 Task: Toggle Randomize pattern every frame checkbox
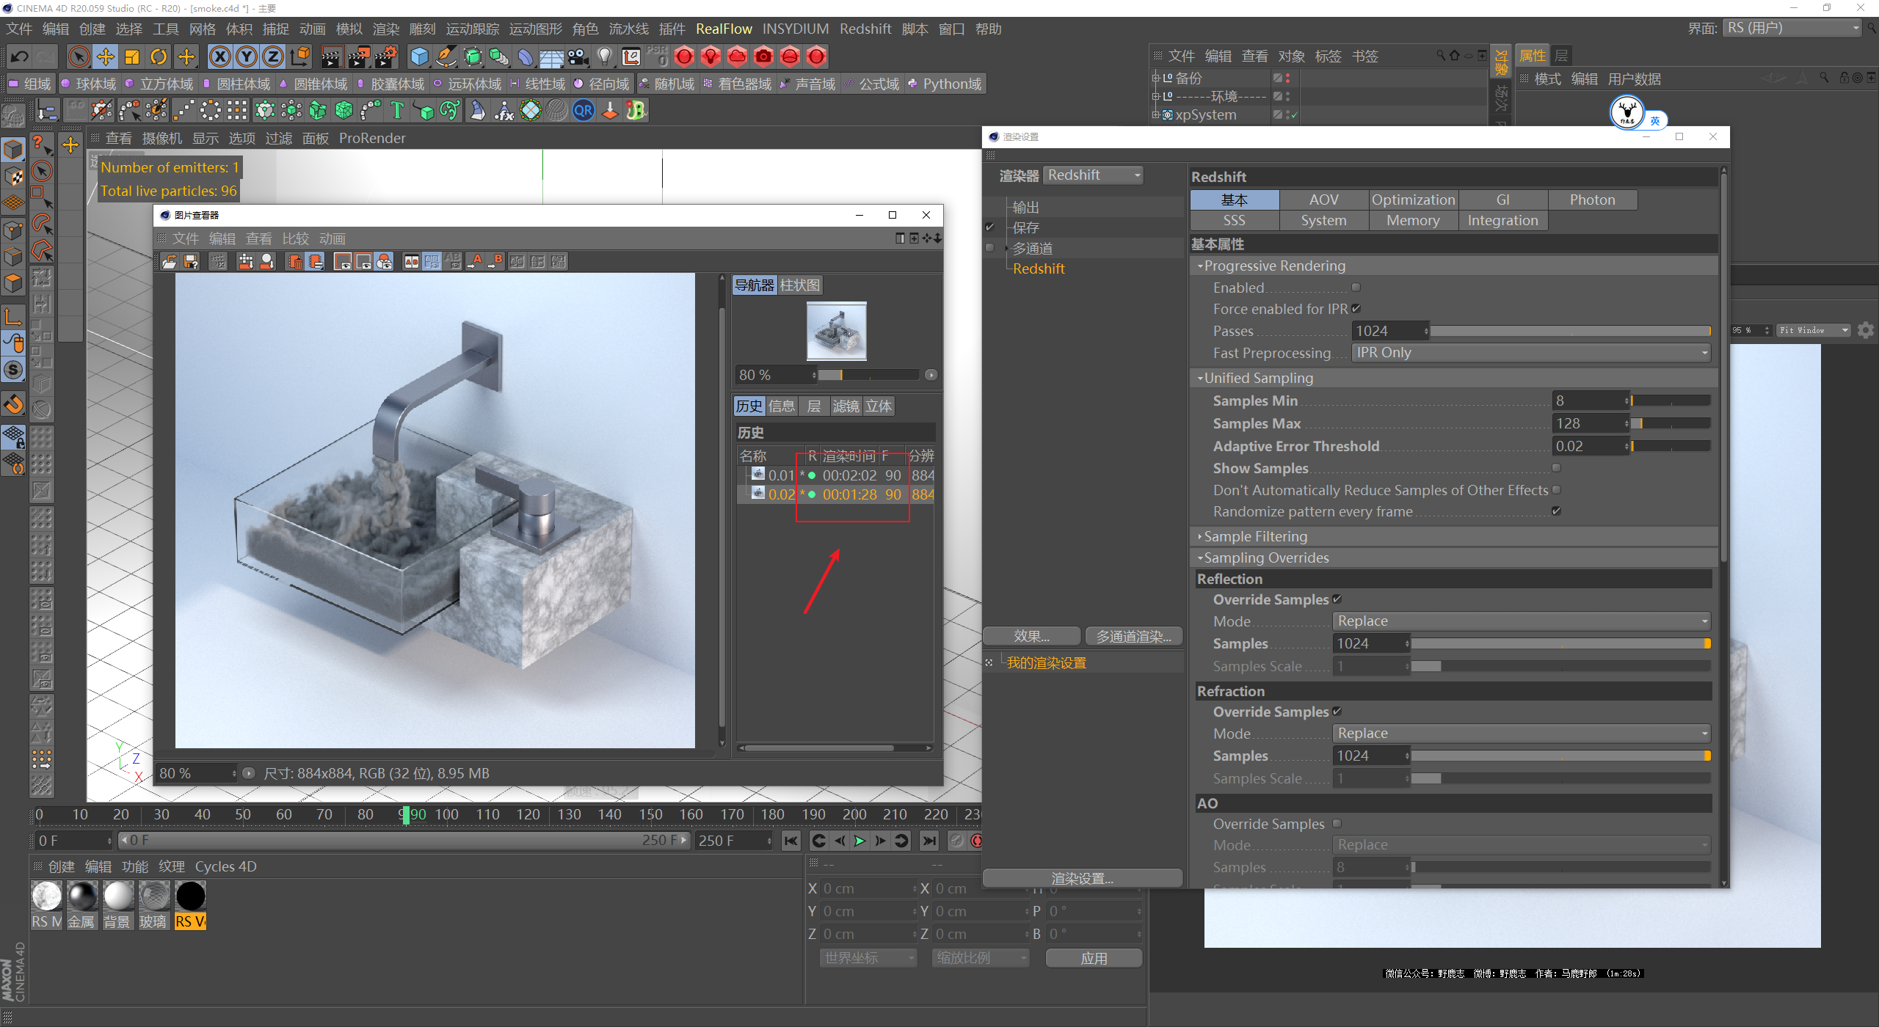pyautogui.click(x=1556, y=511)
